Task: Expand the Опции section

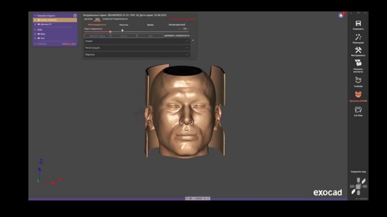Action: 136,41
